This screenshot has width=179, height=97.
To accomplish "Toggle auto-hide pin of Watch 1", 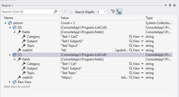I will pyautogui.click(x=170, y=5).
